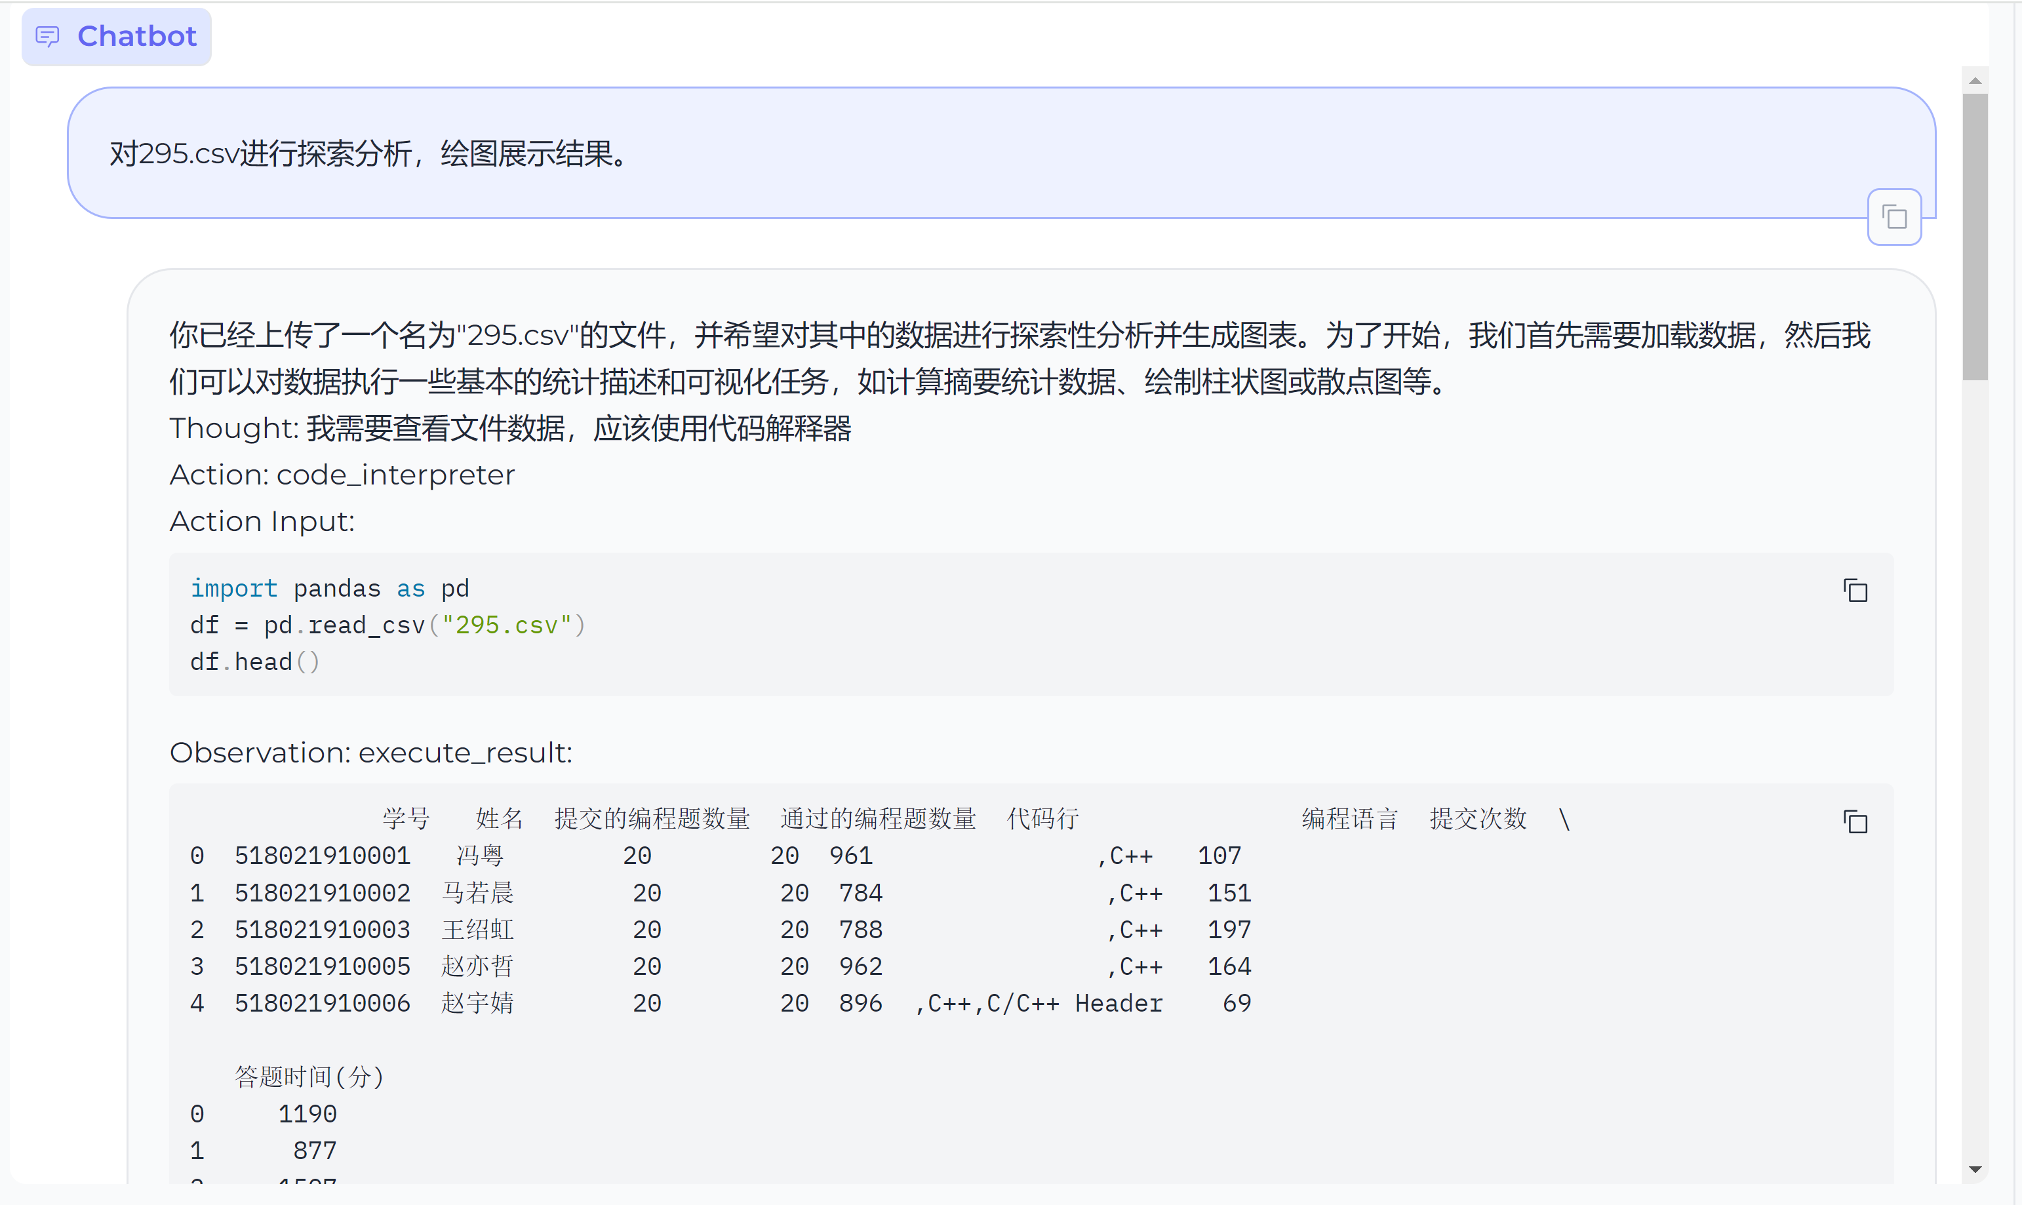Click the Thought line about 代码解释器
Screen dimensions: 2022x1205
tap(511, 428)
